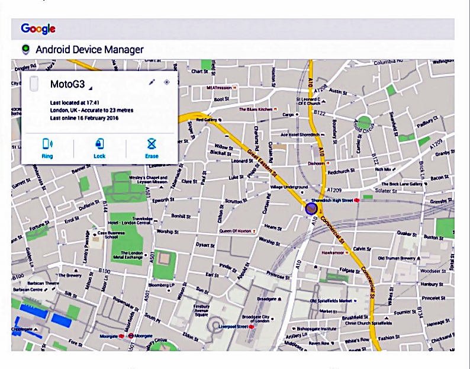Click the Google logo
This screenshot has width=470, height=369.
38,29
